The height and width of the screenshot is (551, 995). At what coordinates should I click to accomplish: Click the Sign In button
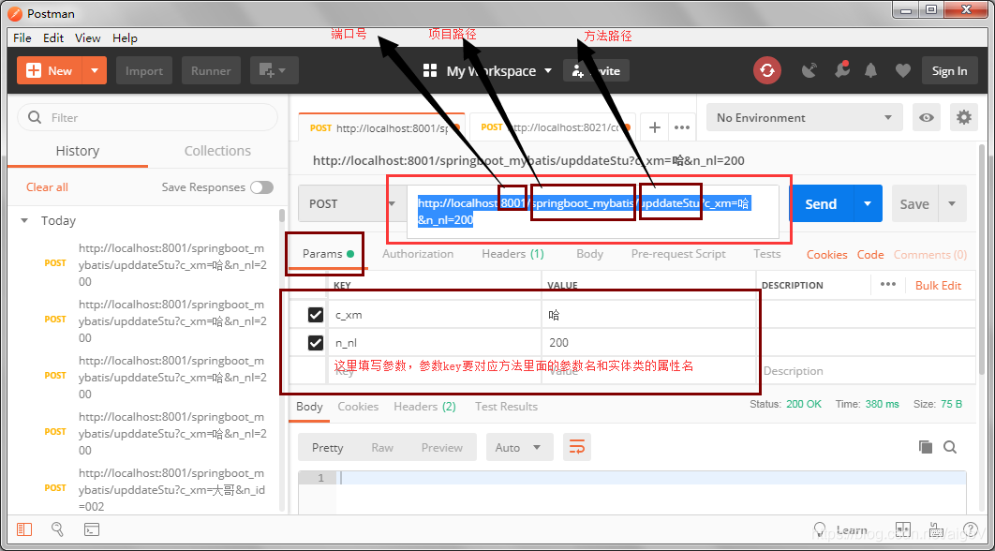tap(949, 70)
